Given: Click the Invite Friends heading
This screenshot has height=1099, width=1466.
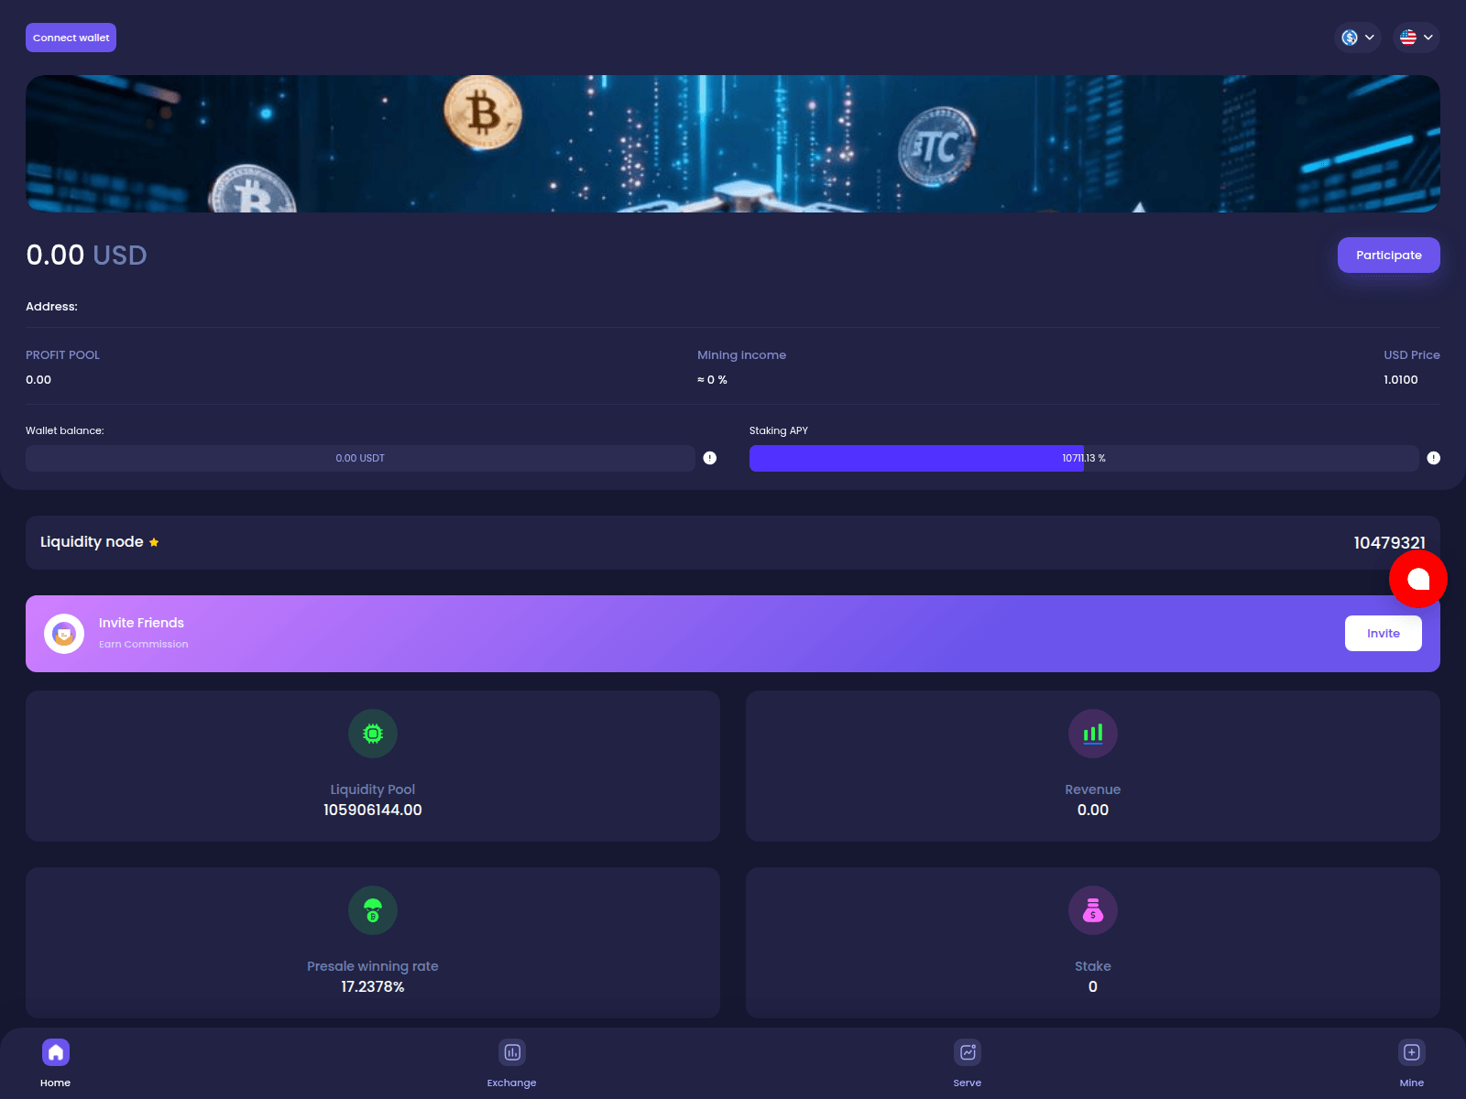Looking at the screenshot, I should tap(141, 623).
